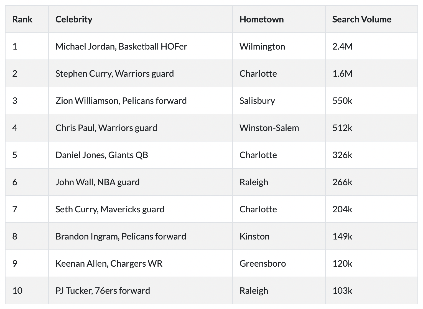Click the Search Volume column header
The width and height of the screenshot is (423, 309).
coord(362,19)
